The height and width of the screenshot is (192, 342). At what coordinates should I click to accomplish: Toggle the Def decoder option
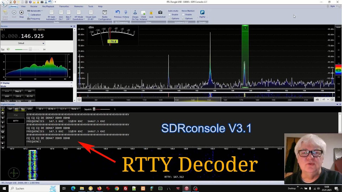(10, 109)
